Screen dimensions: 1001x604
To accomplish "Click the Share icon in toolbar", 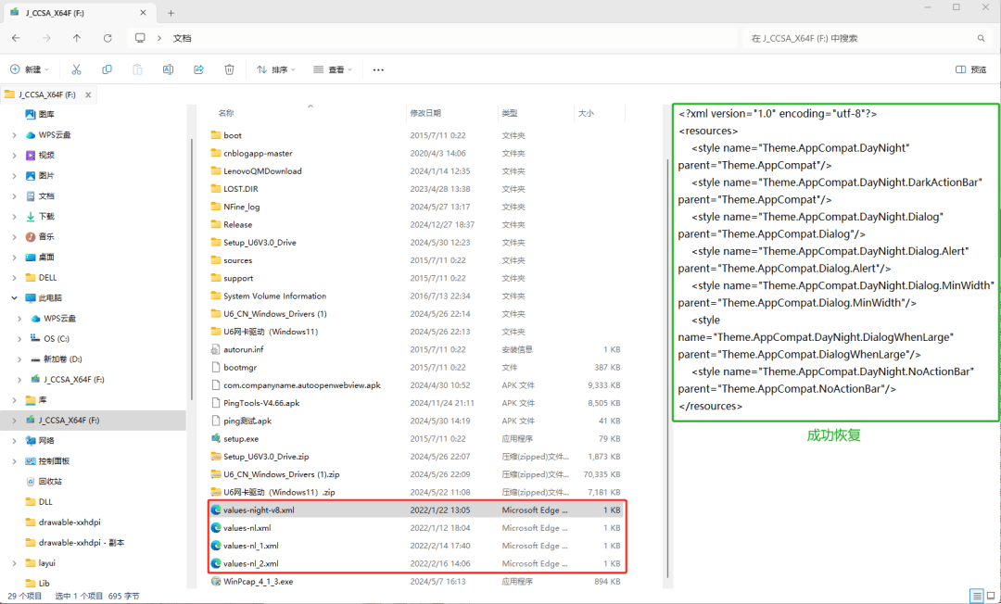I will pos(198,69).
